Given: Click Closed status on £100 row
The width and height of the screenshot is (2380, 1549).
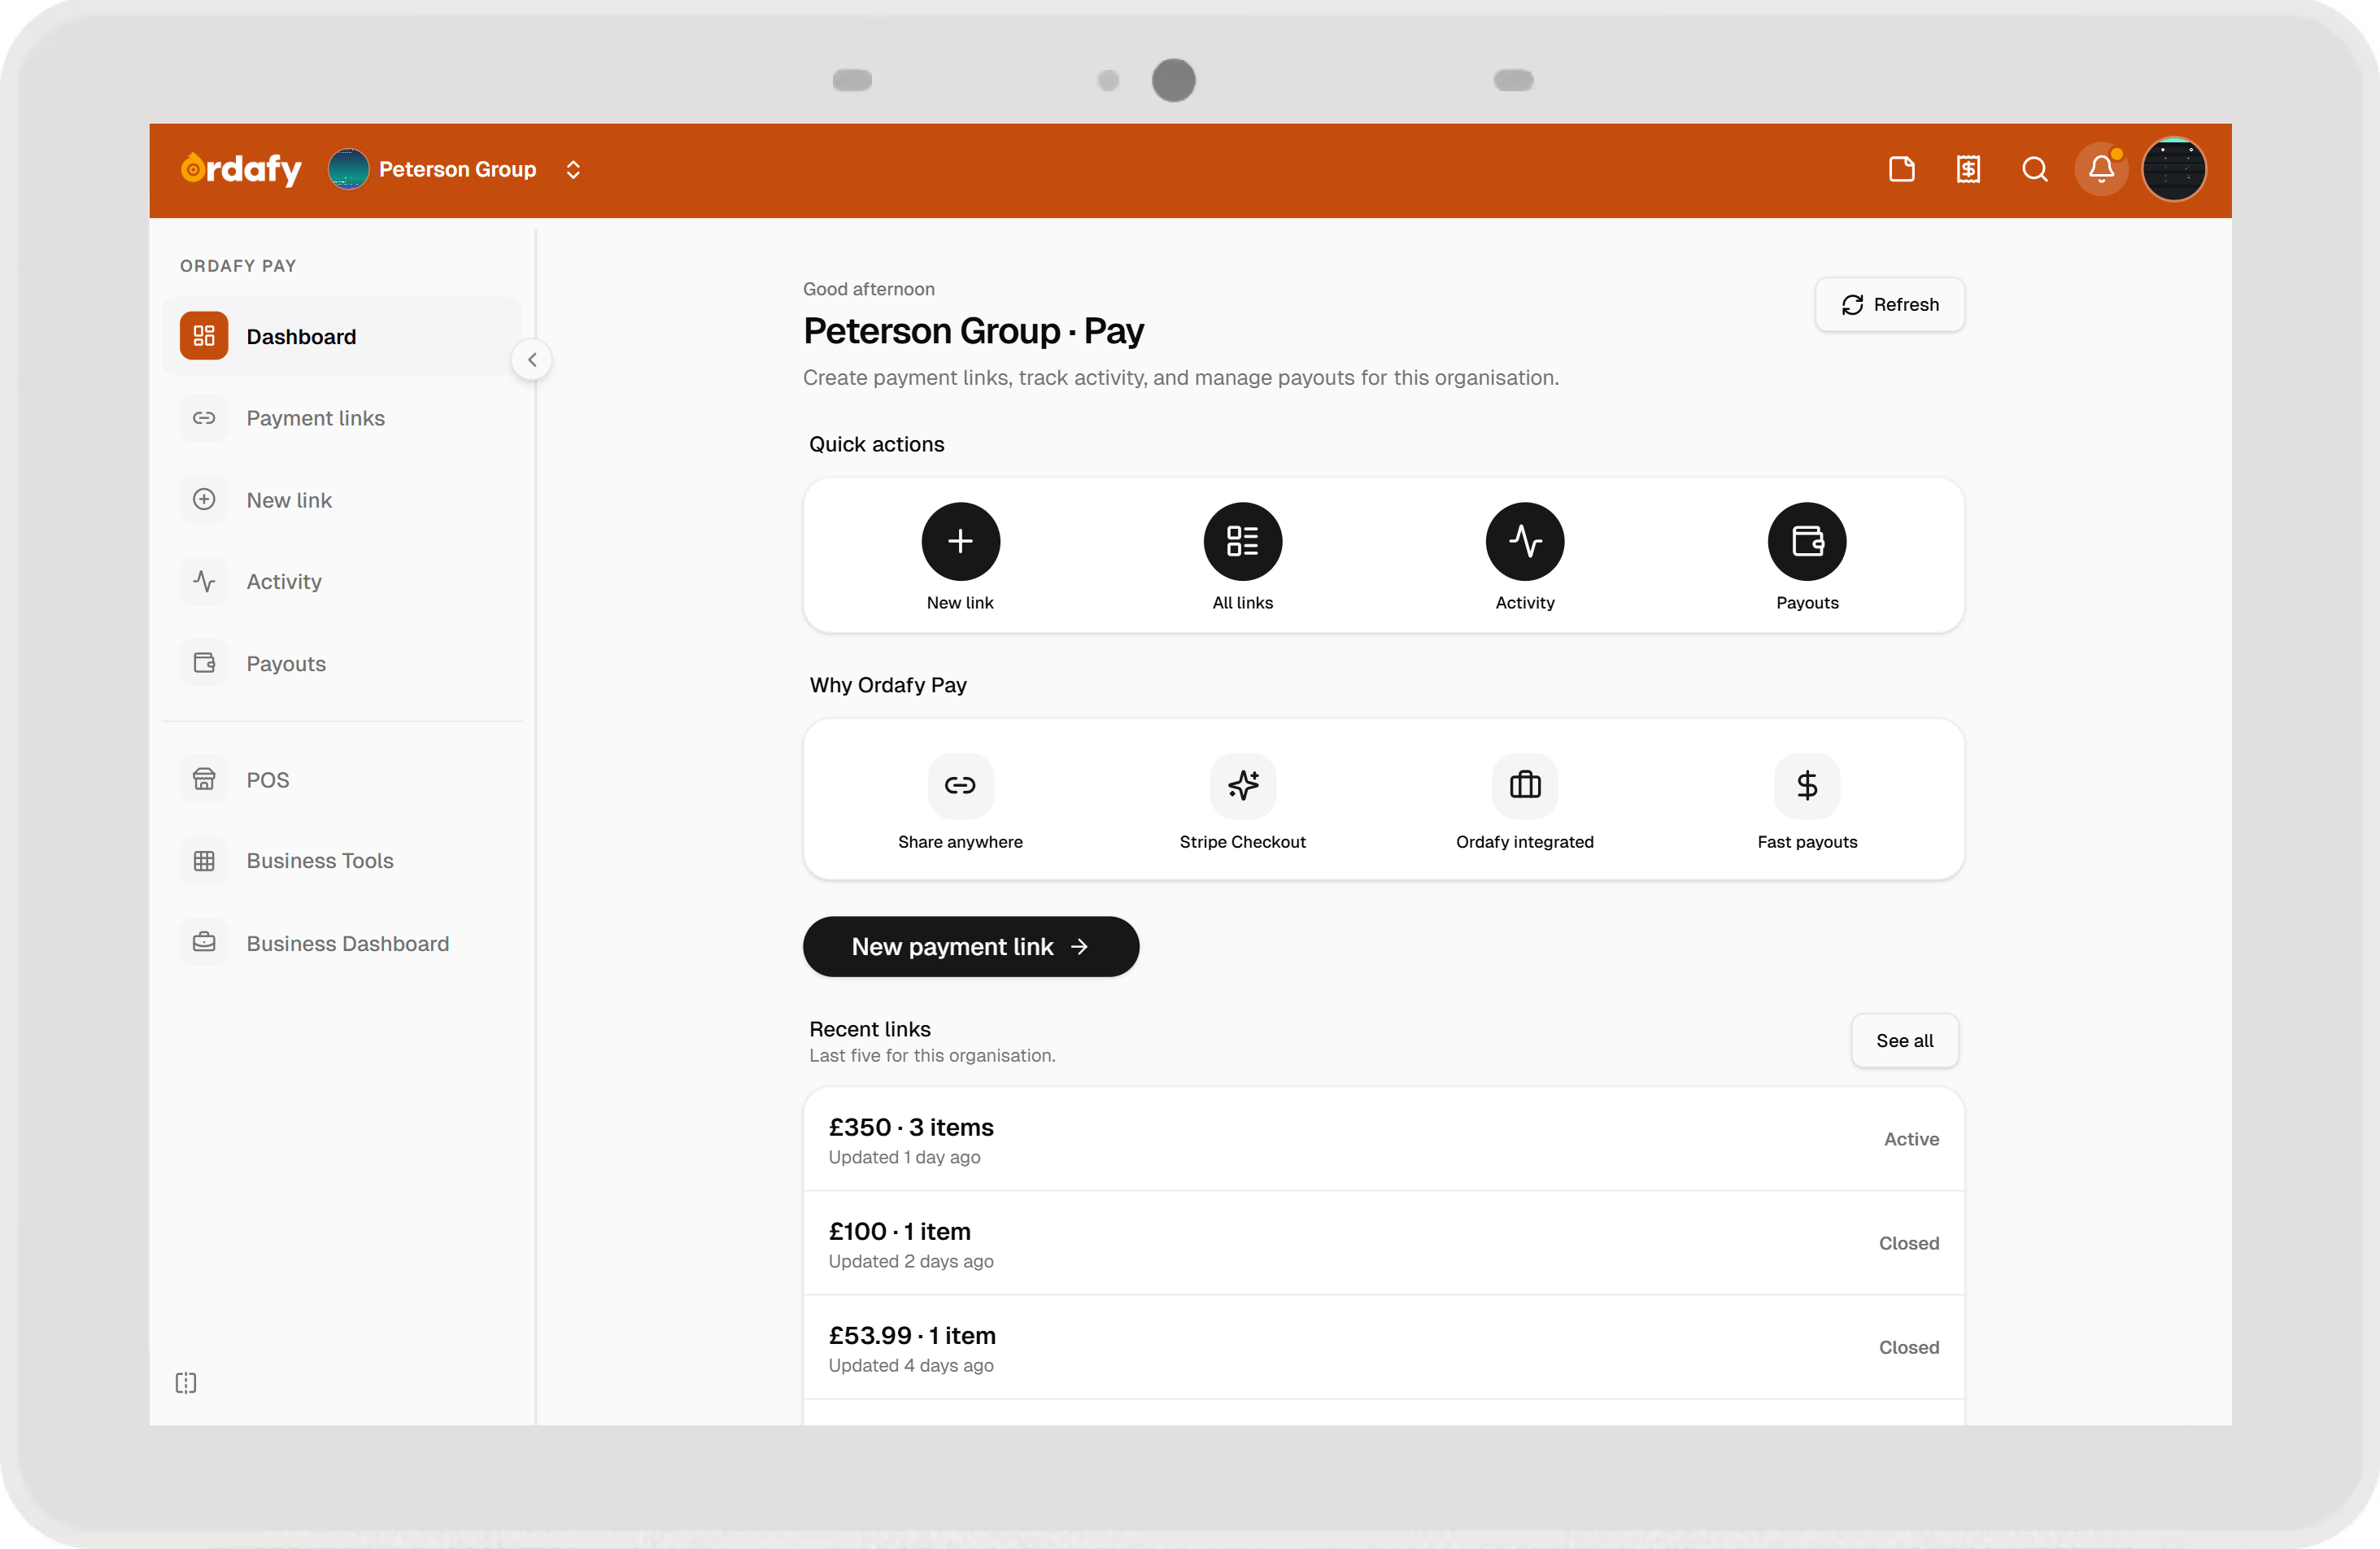Looking at the screenshot, I should point(1909,1243).
